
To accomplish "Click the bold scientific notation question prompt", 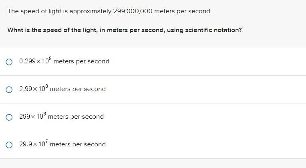I will 125,30.
